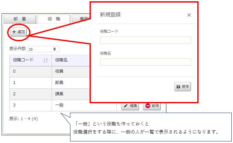Open the 表示件数 dropdown showing 20
Screen dimensions: 233x143
(x=42, y=49)
